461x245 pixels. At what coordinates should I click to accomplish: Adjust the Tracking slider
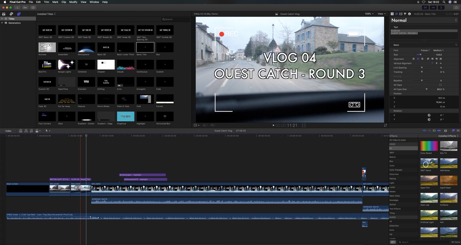[x=422, y=72]
